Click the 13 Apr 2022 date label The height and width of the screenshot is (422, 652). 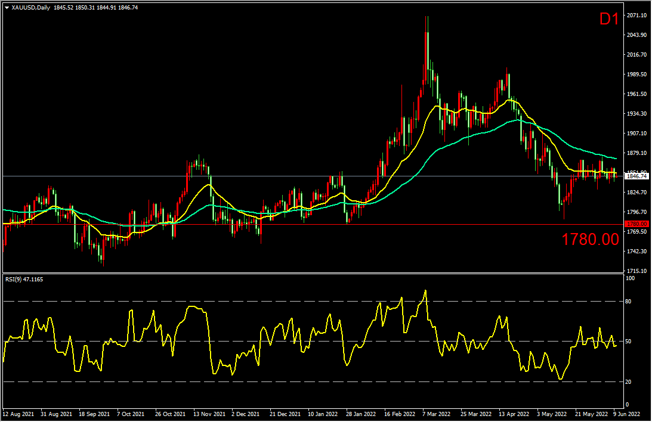(x=514, y=414)
